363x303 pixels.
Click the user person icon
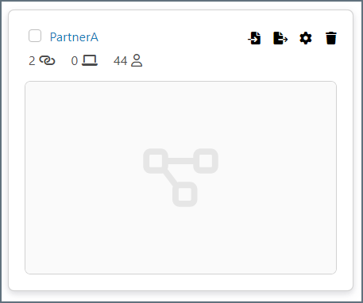pos(137,60)
